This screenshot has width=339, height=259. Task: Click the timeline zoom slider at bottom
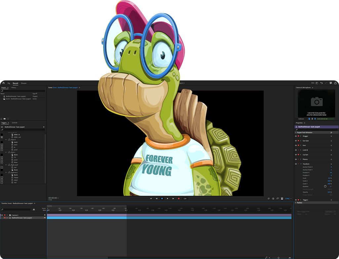[x=278, y=257]
